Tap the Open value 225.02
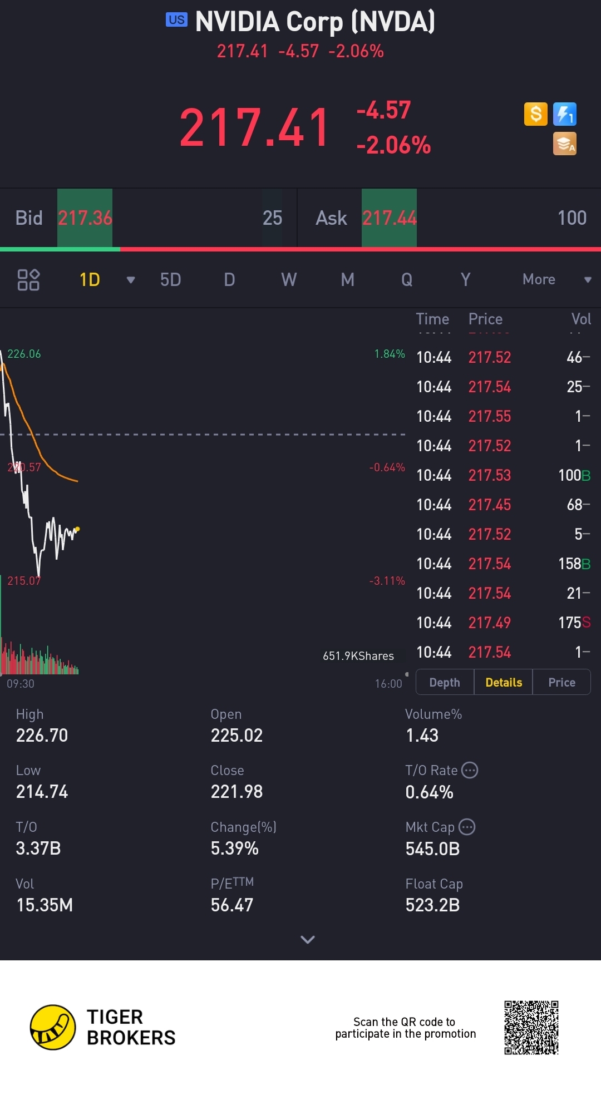Screen dimensions: 601x1095 [x=237, y=736]
